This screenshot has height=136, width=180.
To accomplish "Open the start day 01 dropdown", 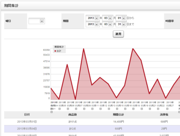I will tap(121, 18).
